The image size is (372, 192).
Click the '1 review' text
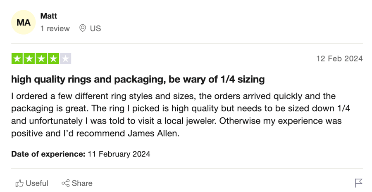click(x=55, y=28)
